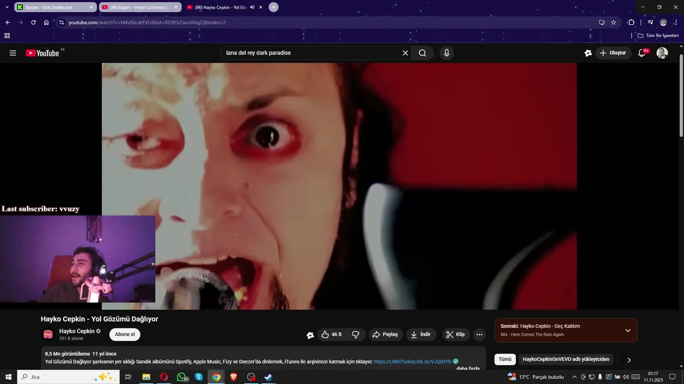
Task: Open Task View on the taskbar
Action: coord(128,377)
